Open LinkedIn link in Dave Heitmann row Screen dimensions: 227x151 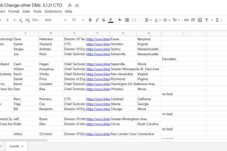pyautogui.click(x=98, y=39)
